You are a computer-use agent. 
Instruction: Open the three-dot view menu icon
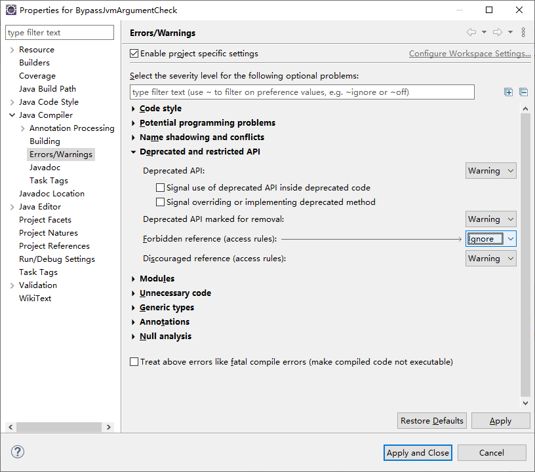pyautogui.click(x=523, y=32)
